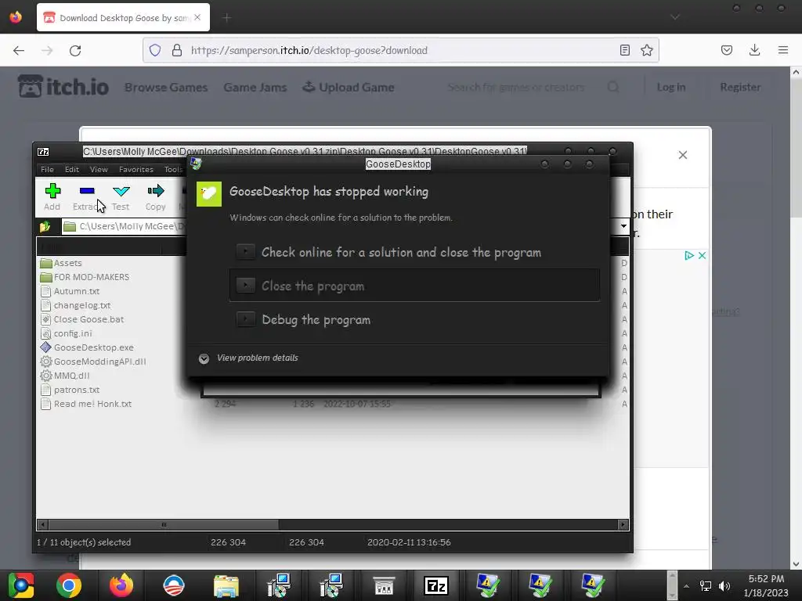
Task: Click the Add button in 7-Zip toolbar
Action: [x=52, y=196]
